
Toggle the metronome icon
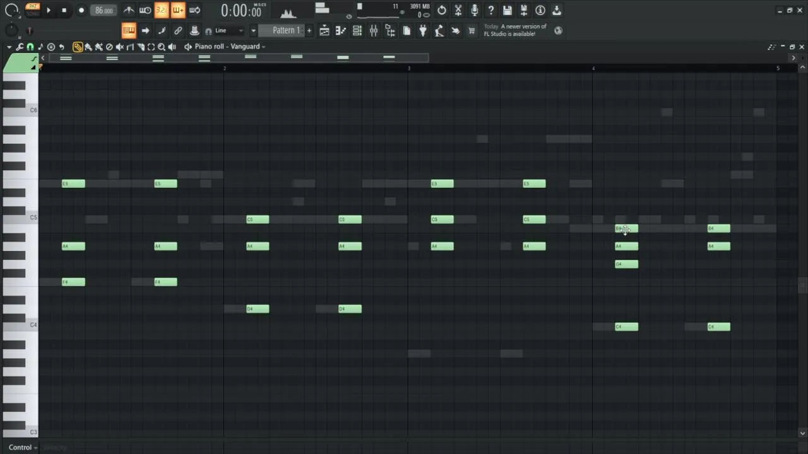tap(129, 10)
